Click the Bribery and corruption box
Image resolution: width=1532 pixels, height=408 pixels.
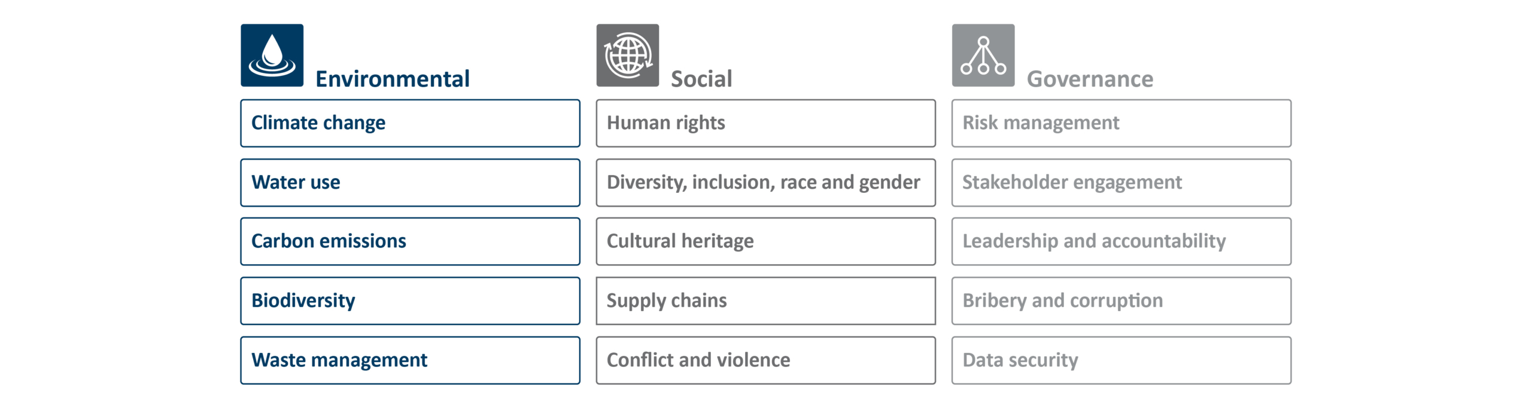1121,301
